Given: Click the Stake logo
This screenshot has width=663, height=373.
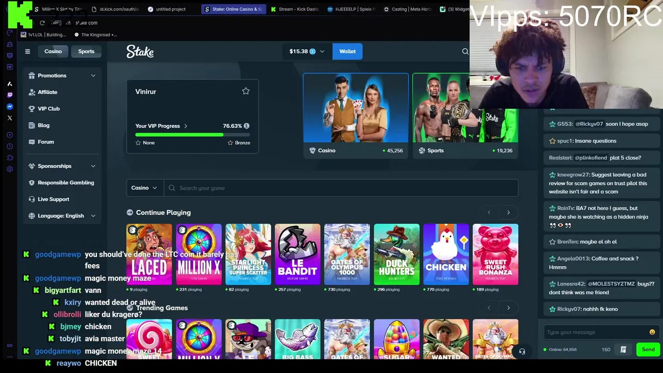Looking at the screenshot, I should point(140,51).
